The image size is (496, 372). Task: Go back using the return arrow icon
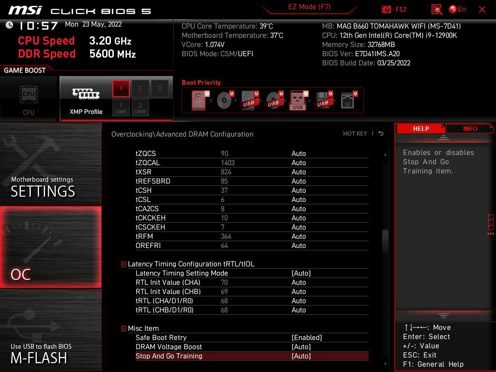click(x=381, y=134)
